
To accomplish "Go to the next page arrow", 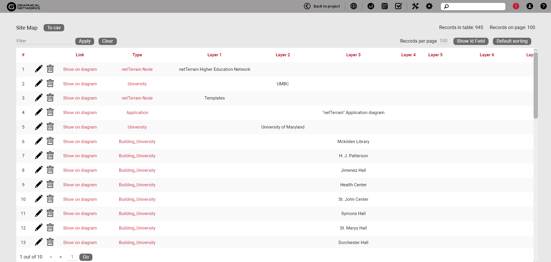I will [60, 257].
